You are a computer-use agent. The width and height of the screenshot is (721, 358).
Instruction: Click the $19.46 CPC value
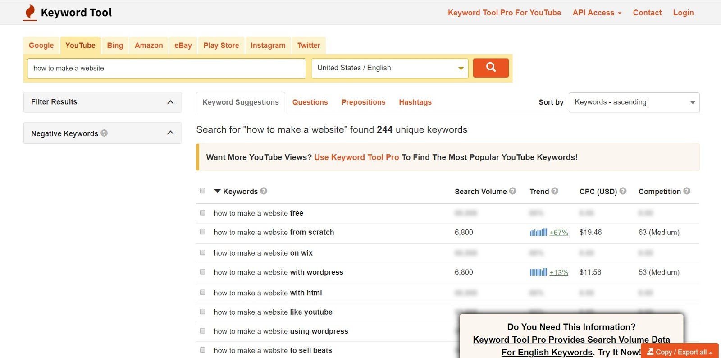(x=590, y=232)
